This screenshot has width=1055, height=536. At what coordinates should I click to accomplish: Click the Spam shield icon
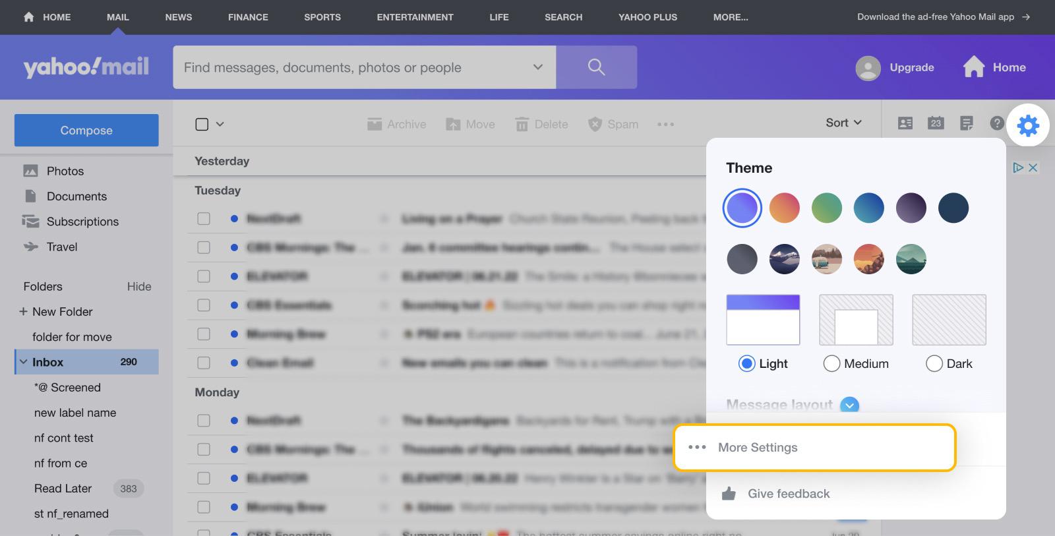(x=595, y=124)
